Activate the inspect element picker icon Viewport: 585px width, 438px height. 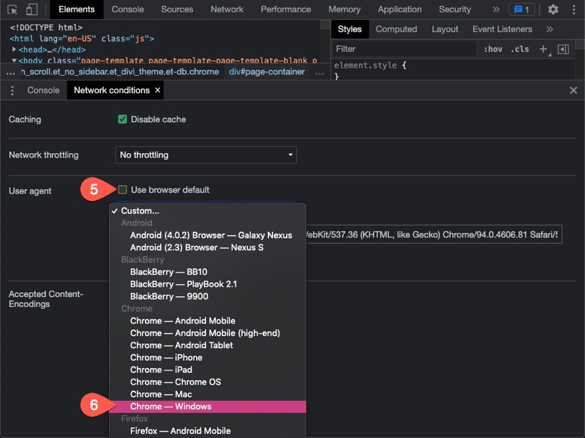click(x=13, y=10)
